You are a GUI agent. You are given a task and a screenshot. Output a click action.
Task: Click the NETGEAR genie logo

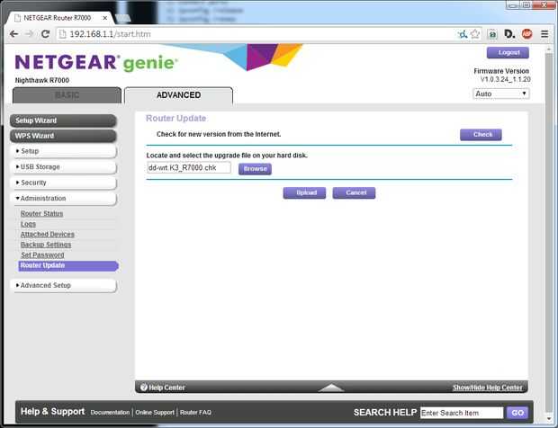tap(96, 63)
